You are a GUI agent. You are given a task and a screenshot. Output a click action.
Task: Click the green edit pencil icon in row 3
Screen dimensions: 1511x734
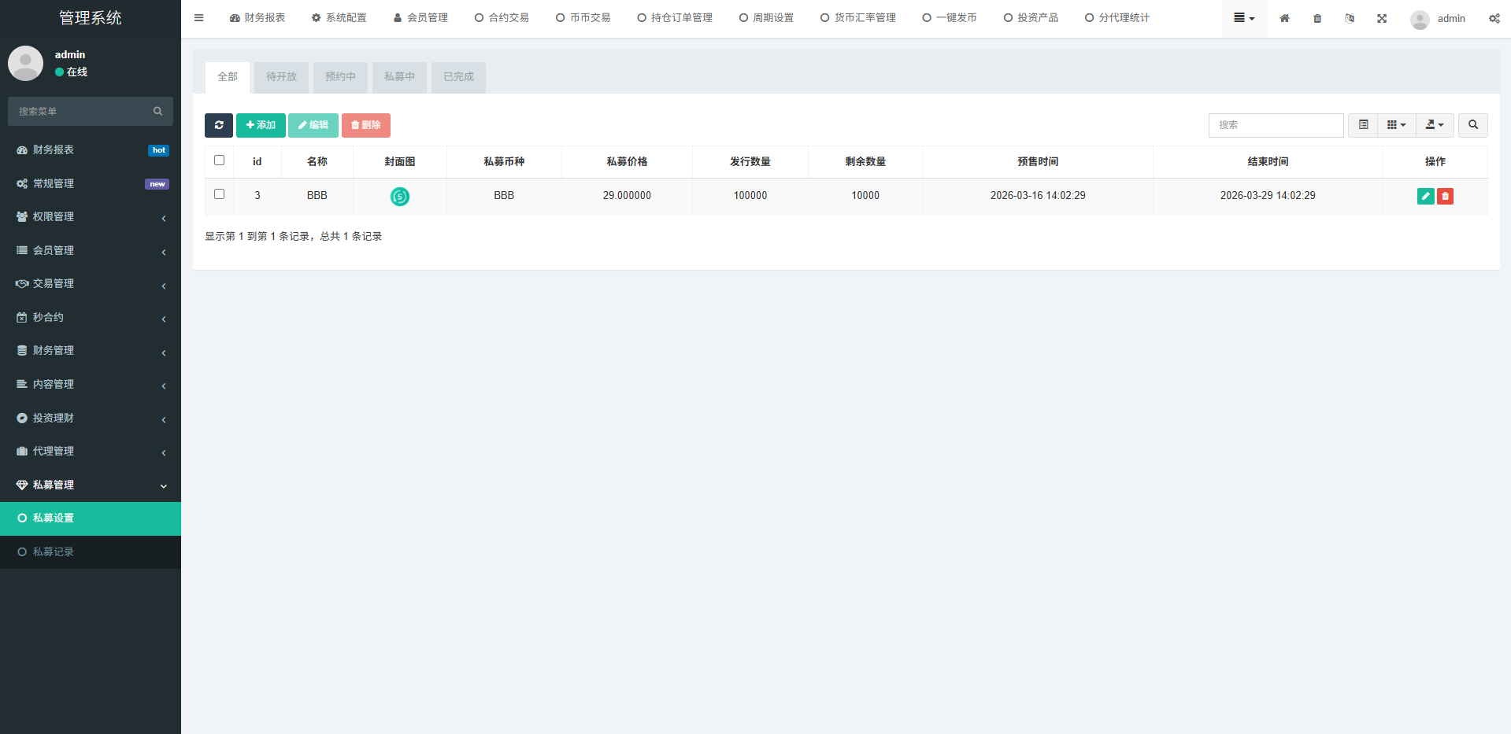pyautogui.click(x=1425, y=196)
